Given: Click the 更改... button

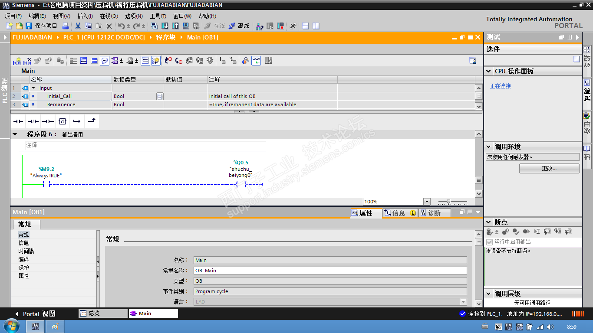Looking at the screenshot, I should click(x=549, y=168).
